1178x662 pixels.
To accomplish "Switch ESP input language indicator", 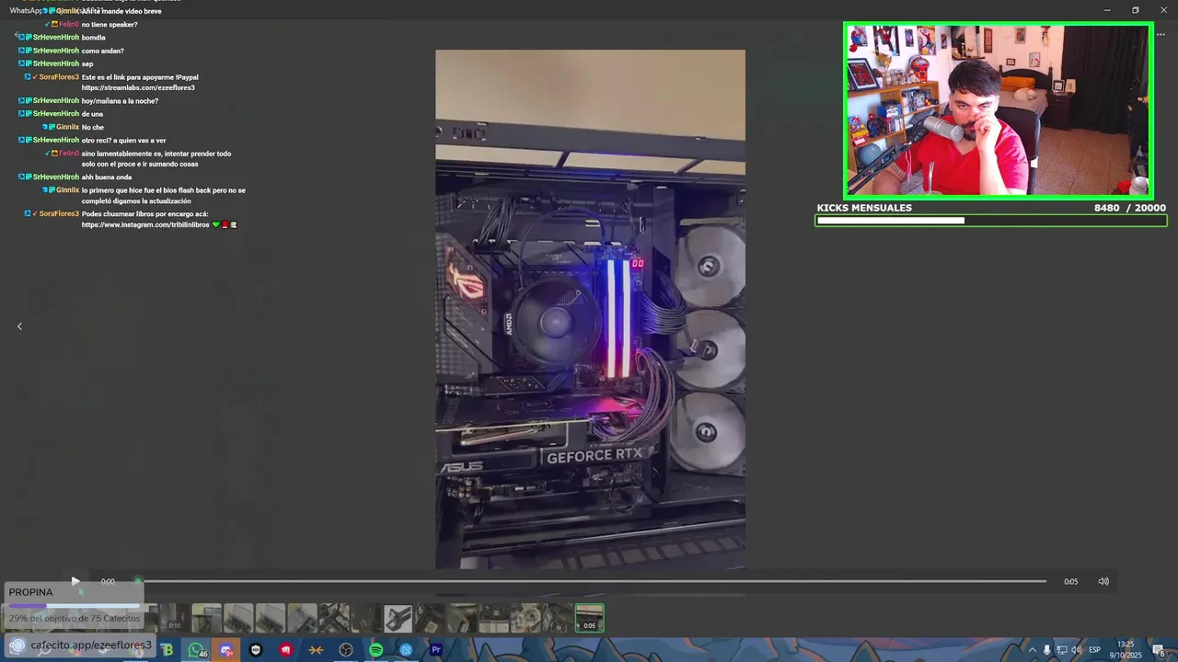I will tap(1095, 650).
